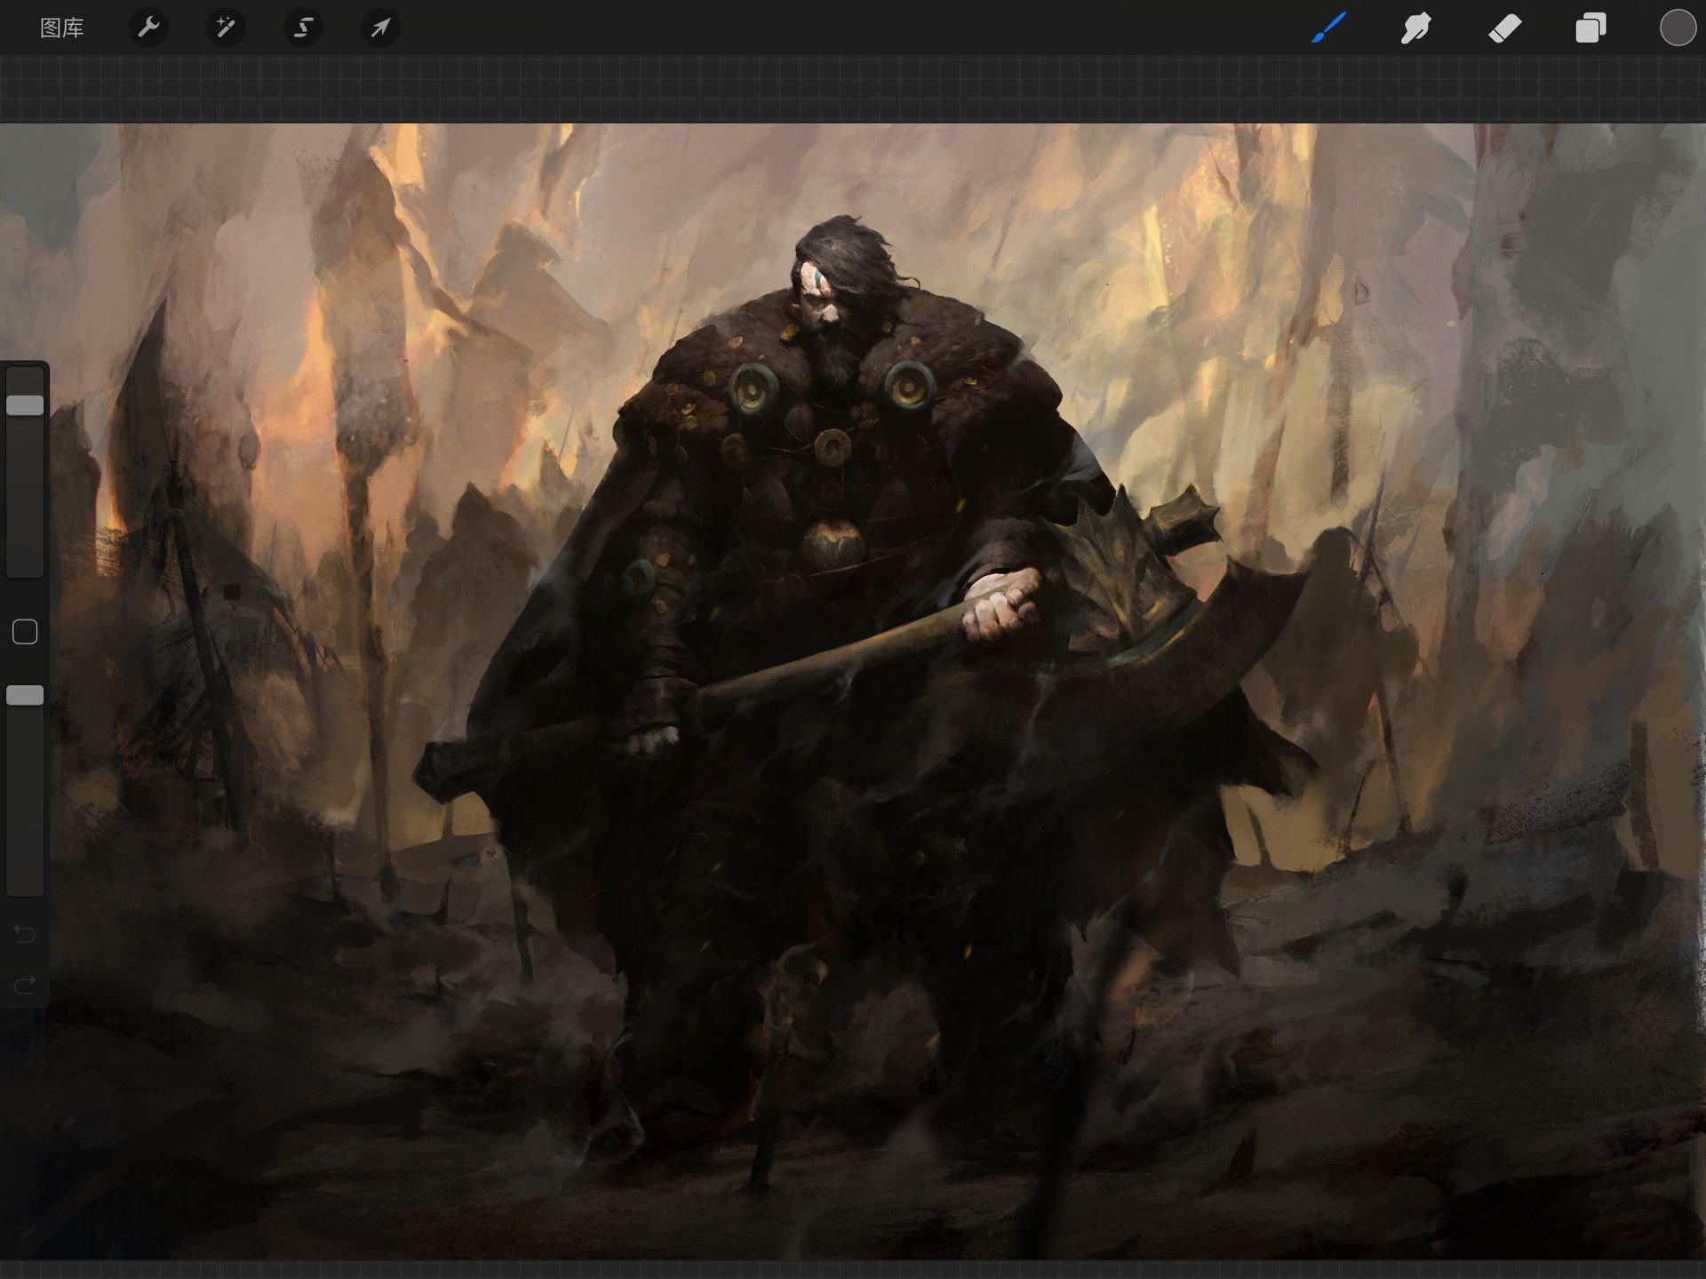Open the active color circle picker
Screen dimensions: 1706x1279
point(1678,28)
